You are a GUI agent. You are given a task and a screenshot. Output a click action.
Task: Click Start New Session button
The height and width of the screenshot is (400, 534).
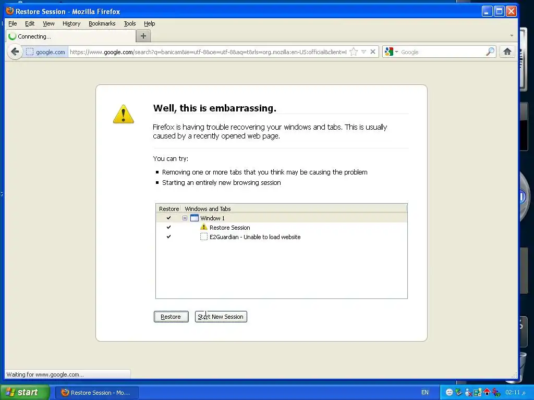221,317
